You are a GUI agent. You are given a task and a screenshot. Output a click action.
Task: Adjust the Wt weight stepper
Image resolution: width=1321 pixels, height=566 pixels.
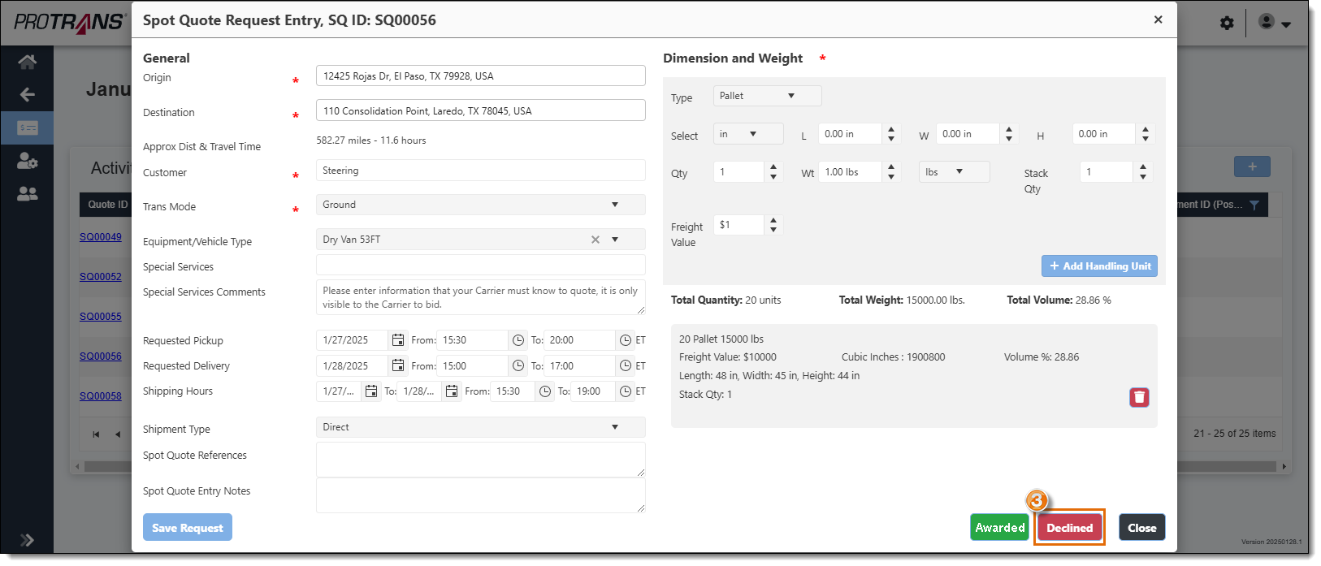(891, 172)
